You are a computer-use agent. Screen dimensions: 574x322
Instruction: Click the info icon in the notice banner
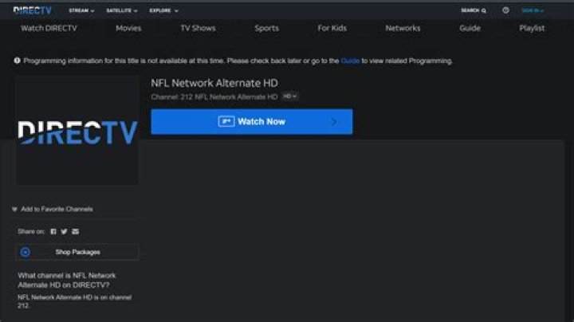(18, 61)
